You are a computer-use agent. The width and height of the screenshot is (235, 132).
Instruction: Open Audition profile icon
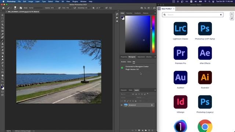coord(180,77)
